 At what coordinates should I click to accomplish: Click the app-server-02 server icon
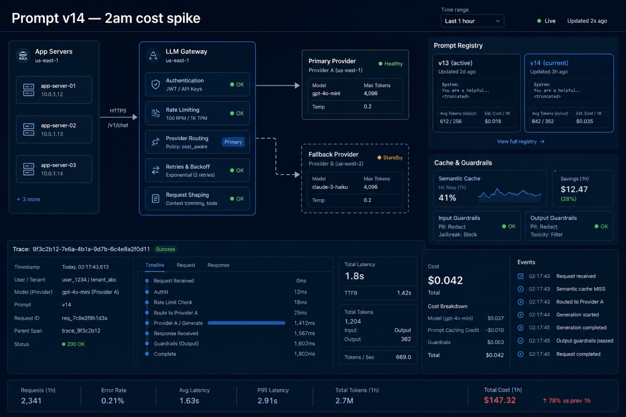click(29, 129)
